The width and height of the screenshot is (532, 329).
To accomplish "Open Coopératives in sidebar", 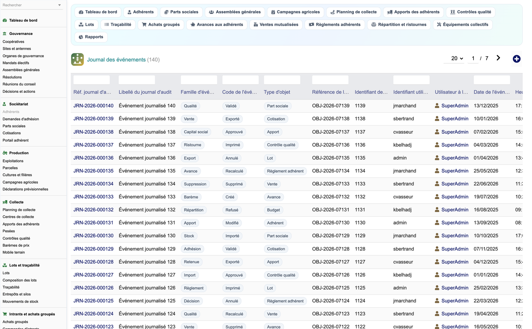I will [13, 42].
